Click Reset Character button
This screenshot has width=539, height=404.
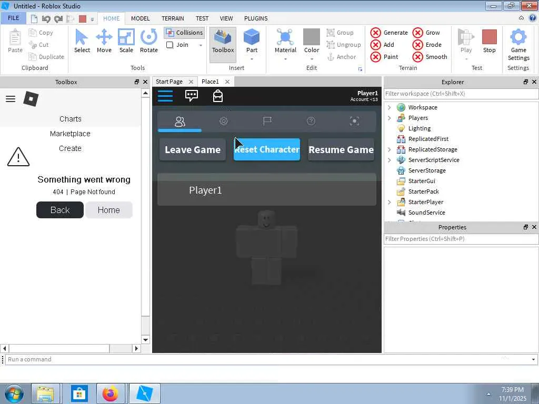pos(267,149)
